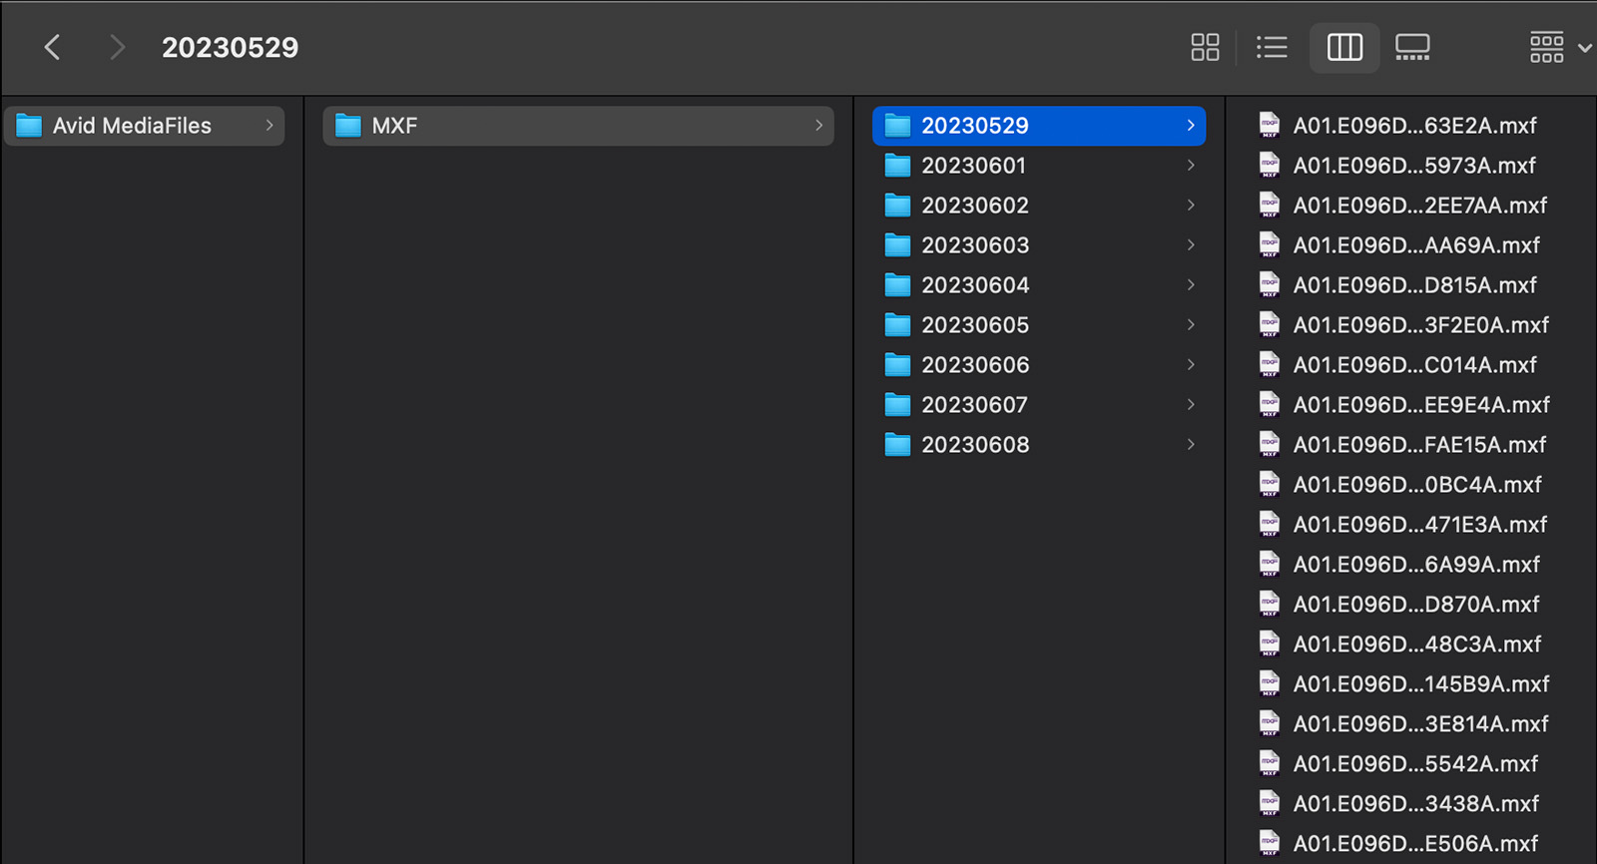The image size is (1597, 864).
Task: Switch to list view
Action: pyautogui.click(x=1272, y=47)
